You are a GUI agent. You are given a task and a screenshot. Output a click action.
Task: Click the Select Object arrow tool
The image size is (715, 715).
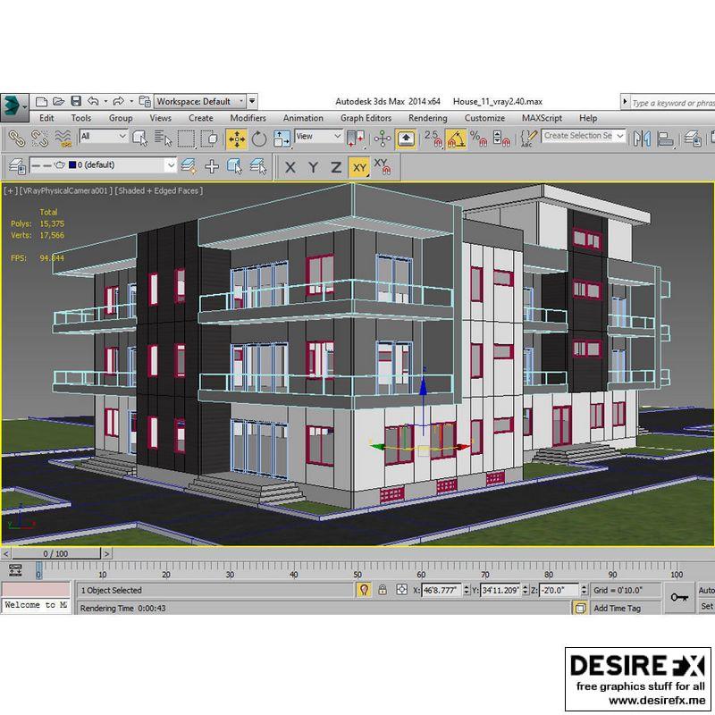tap(140, 139)
